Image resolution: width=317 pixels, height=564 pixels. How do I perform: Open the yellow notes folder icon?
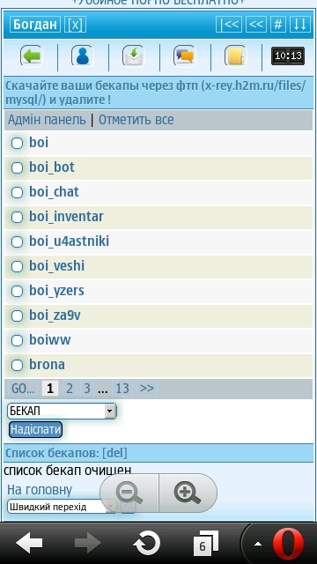click(x=235, y=56)
